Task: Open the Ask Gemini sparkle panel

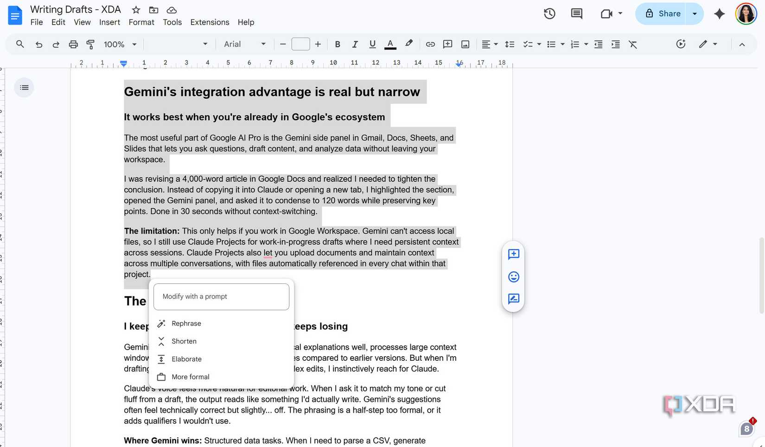Action: point(719,14)
